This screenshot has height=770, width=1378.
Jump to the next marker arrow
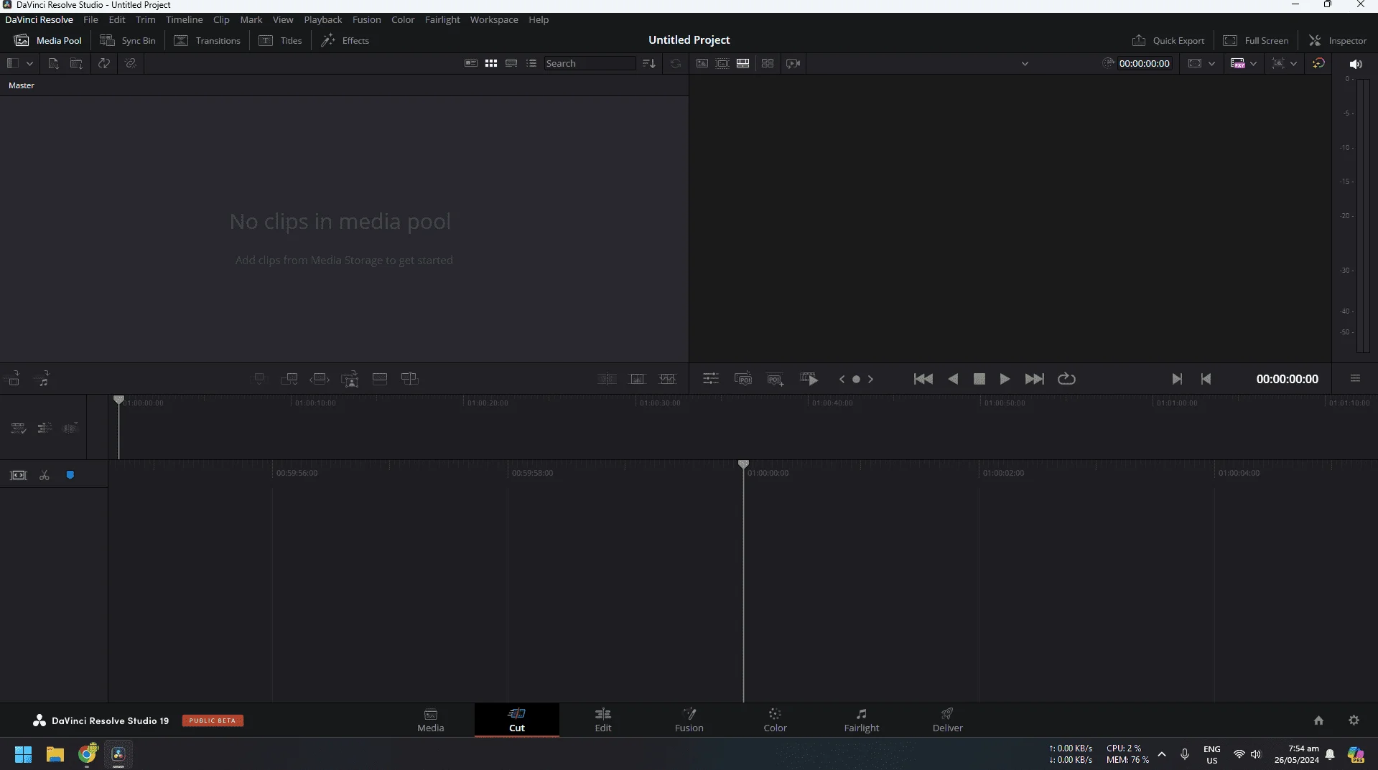click(x=870, y=379)
